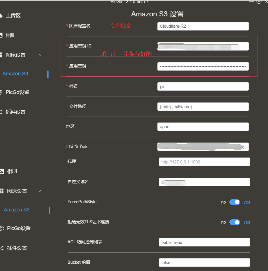Click the circled plus icon in the title bar
Viewport: 268px width, 271px height.
pyautogui.click(x=259, y=2)
